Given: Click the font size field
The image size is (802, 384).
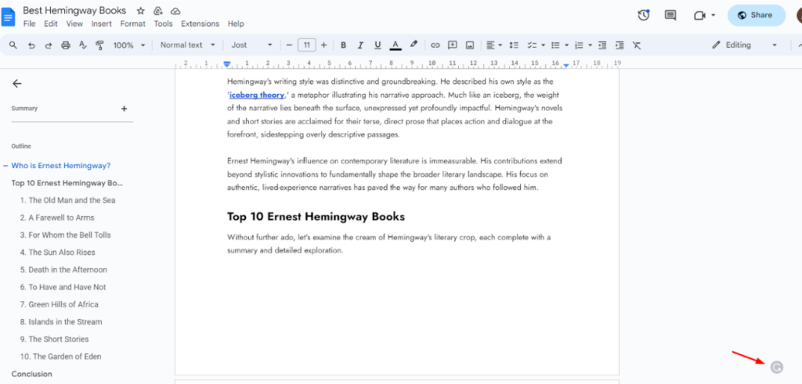Looking at the screenshot, I should pyautogui.click(x=306, y=45).
